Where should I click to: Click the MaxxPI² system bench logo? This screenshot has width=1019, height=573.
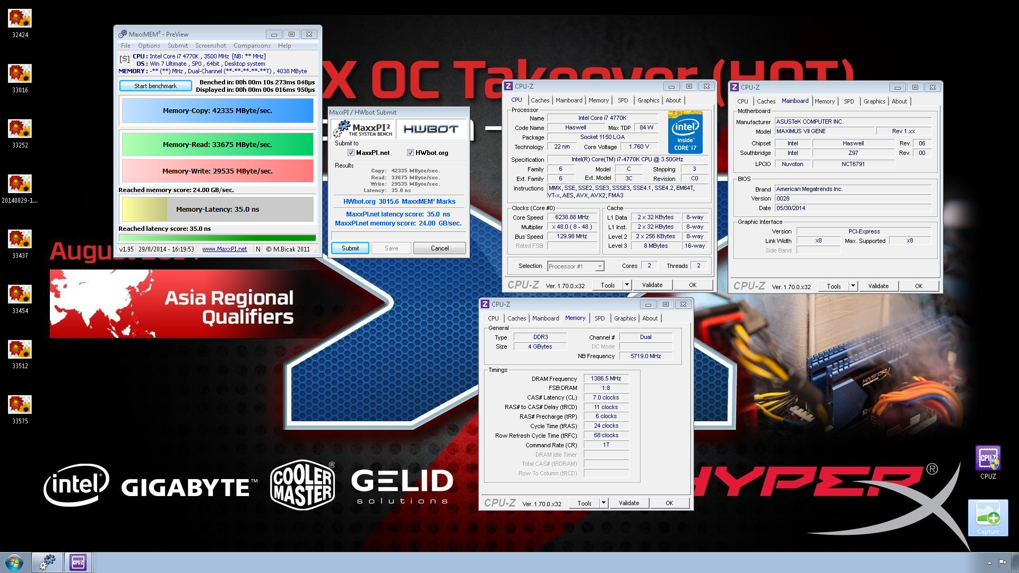point(364,129)
